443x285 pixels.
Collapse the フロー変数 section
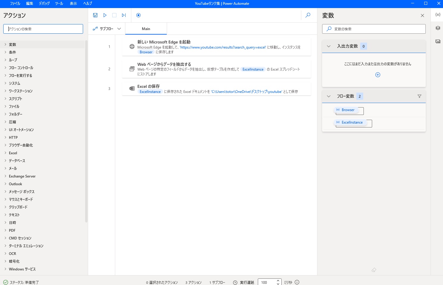pyautogui.click(x=329, y=96)
